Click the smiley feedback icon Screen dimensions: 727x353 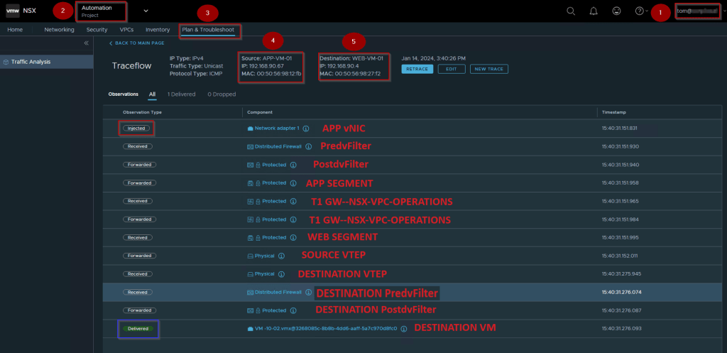pyautogui.click(x=616, y=11)
